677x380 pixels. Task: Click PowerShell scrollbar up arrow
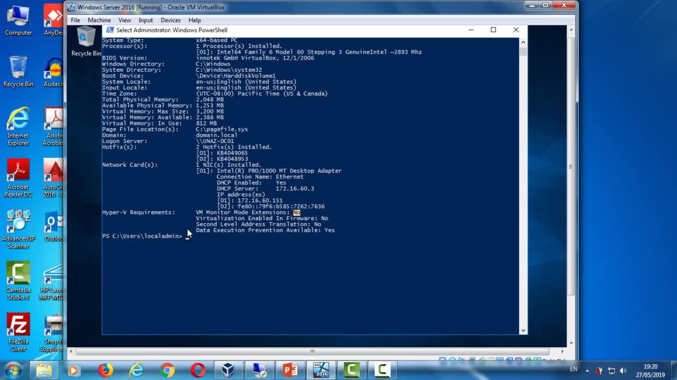pos(523,42)
